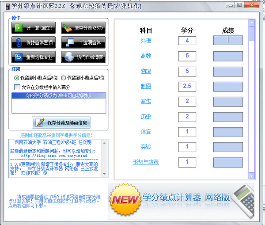Open the 实验 subject link

point(146,147)
